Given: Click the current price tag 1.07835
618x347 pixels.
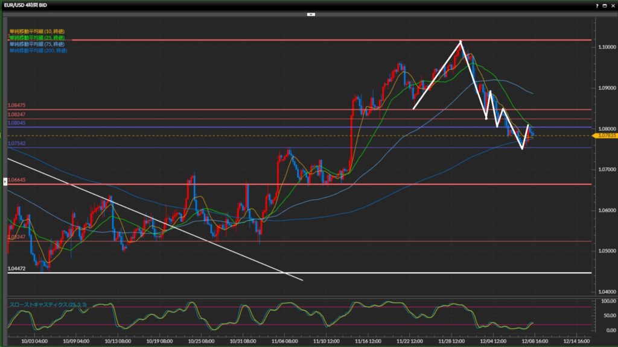Looking at the screenshot, I should (x=607, y=136).
